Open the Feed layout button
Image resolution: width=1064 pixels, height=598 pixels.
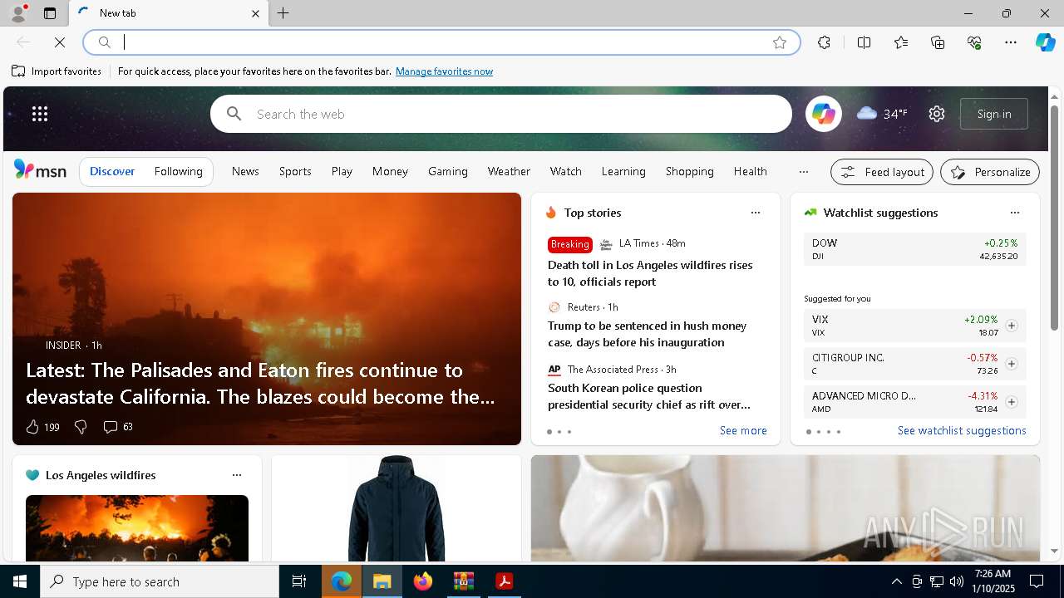[x=882, y=172]
